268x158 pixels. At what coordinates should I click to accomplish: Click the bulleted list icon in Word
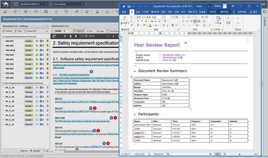coord(183,17)
